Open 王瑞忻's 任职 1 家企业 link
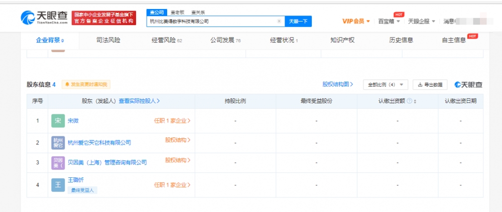 (x=172, y=185)
